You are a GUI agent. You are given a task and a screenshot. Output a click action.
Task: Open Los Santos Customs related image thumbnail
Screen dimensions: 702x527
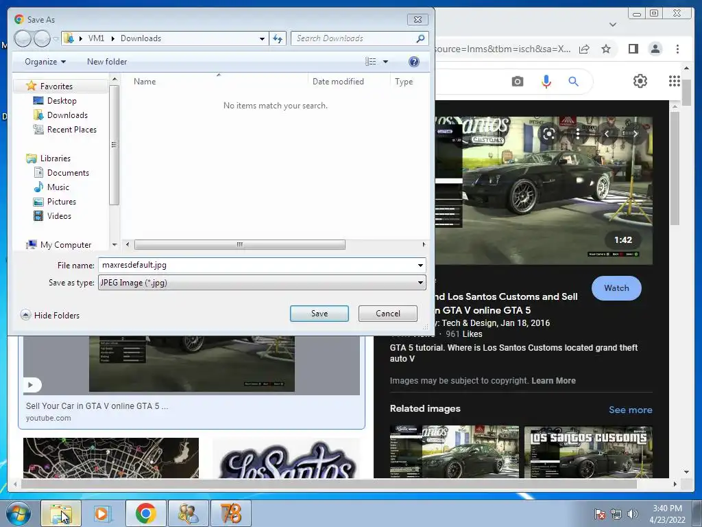click(x=588, y=452)
